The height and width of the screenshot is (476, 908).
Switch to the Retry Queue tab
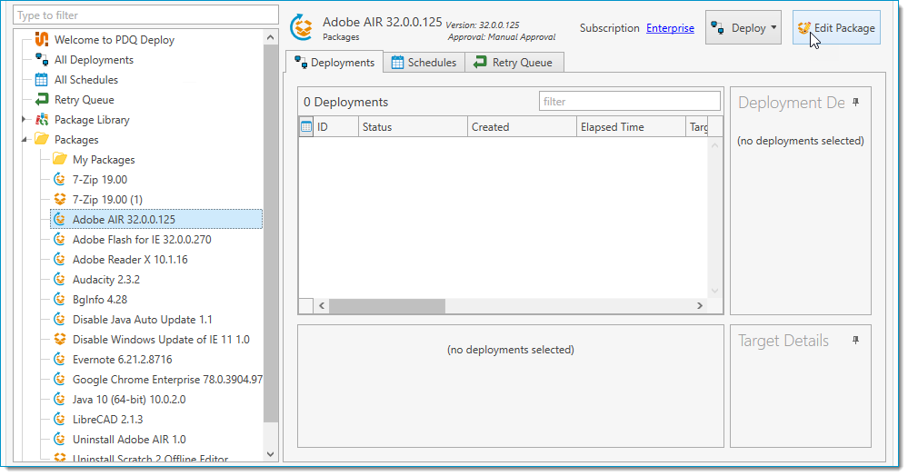pos(515,63)
